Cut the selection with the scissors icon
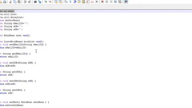Screen dimensions: 192x108 tap(10, 2)
